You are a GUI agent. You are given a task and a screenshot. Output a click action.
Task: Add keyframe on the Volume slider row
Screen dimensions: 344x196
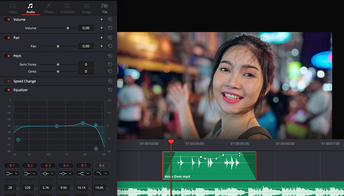[101, 28]
